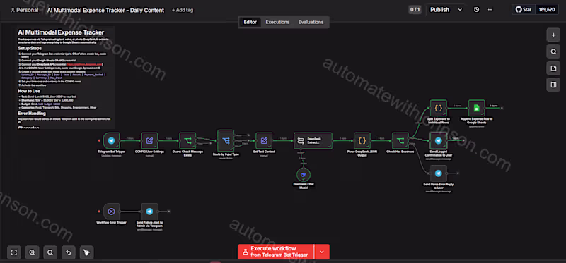Click the 189,620 star count
Viewport: 566px width, 263px height.
tap(547, 10)
